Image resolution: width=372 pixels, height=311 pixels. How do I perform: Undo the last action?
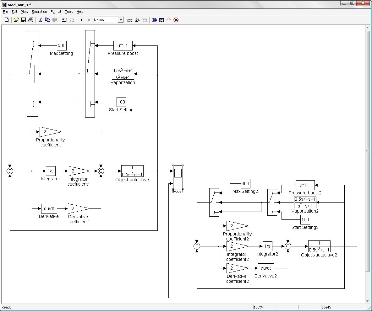[x=65, y=20]
